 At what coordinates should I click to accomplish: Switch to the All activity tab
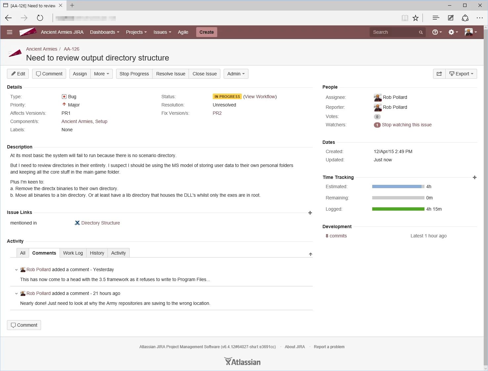click(22, 253)
